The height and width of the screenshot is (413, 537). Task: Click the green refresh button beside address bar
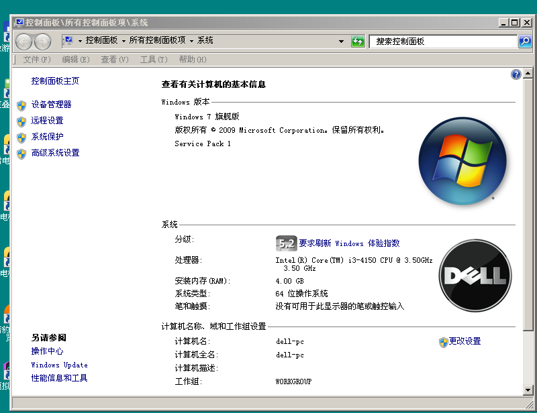click(x=358, y=42)
